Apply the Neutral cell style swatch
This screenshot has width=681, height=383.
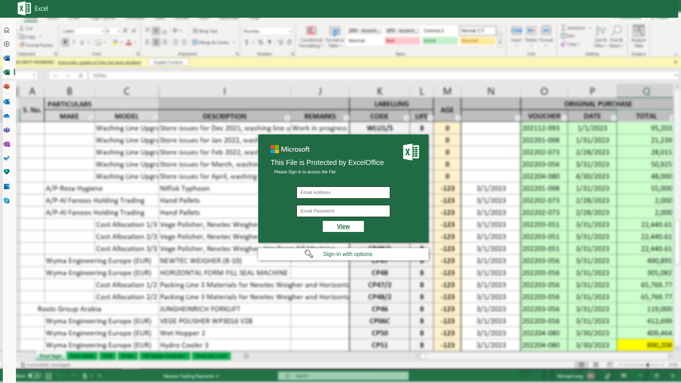478,41
